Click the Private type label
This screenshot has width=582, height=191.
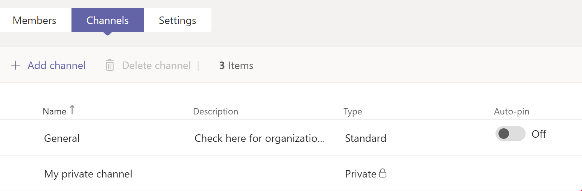click(x=360, y=174)
